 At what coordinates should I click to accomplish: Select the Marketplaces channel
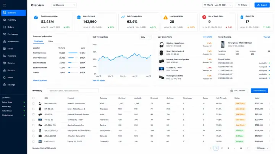(x=13, y=115)
